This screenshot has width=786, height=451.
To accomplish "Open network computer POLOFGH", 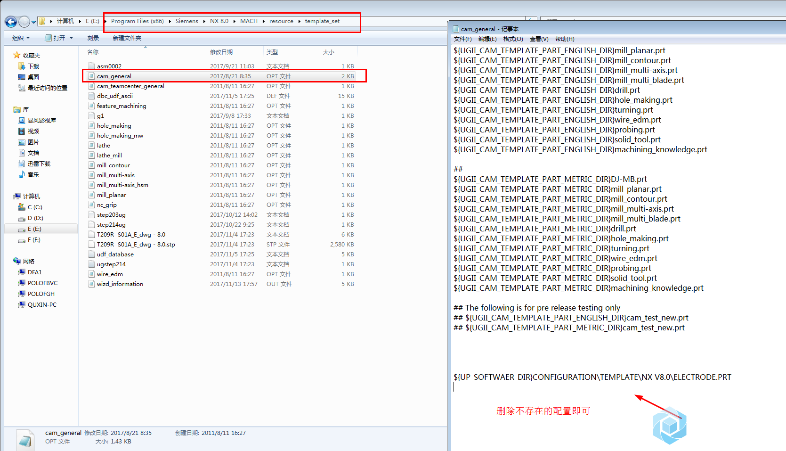I will point(41,294).
